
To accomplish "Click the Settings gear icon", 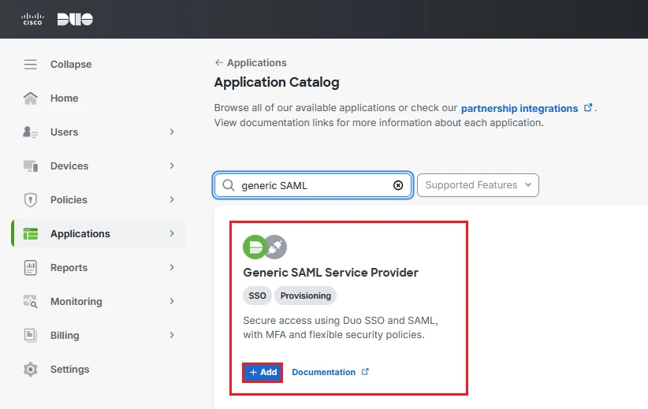I will click(x=31, y=370).
